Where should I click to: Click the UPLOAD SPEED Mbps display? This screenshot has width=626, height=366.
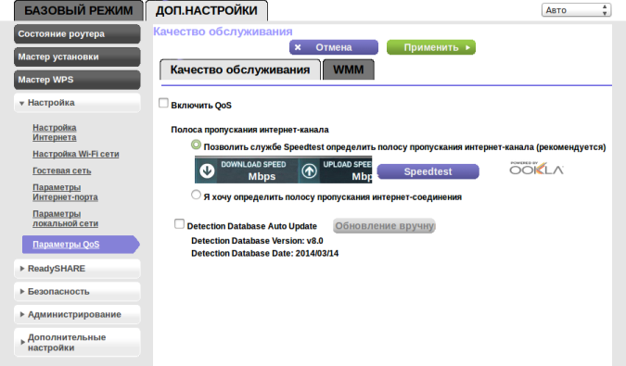(x=336, y=170)
